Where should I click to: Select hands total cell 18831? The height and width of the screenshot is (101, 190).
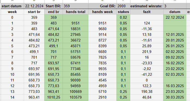pyautogui.click(x=76, y=29)
